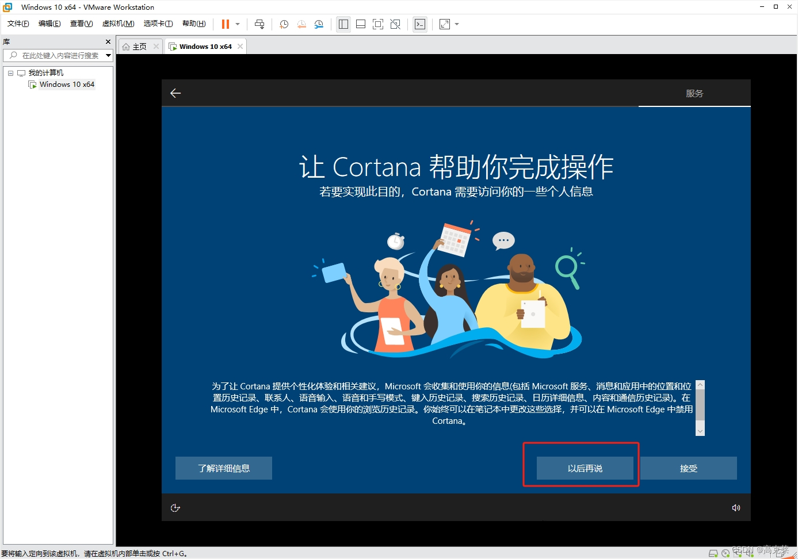
Task: Click 接受 to accept Cortana
Action: [x=689, y=468]
